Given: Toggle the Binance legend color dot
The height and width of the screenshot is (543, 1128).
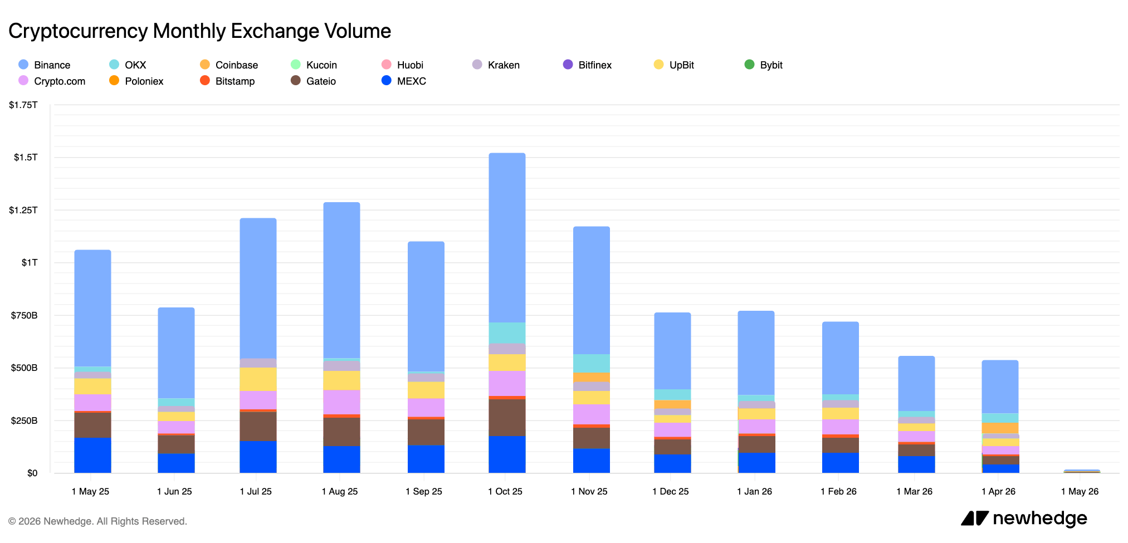Looking at the screenshot, I should pyautogui.click(x=23, y=65).
